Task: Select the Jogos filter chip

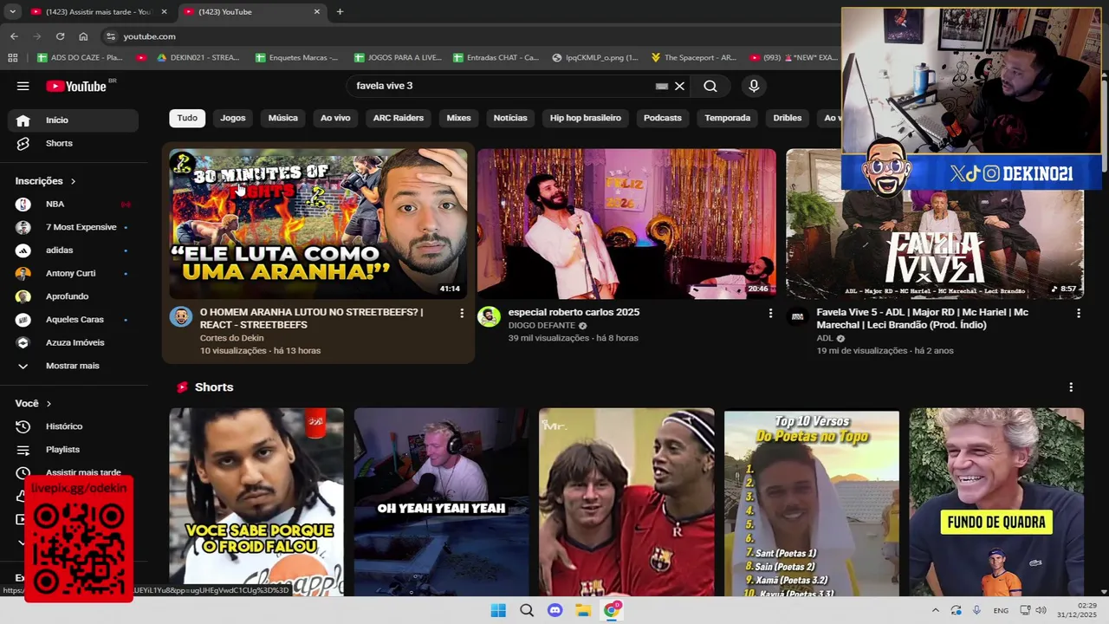Action: [x=233, y=118]
